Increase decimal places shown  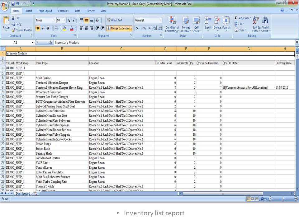point(155,28)
